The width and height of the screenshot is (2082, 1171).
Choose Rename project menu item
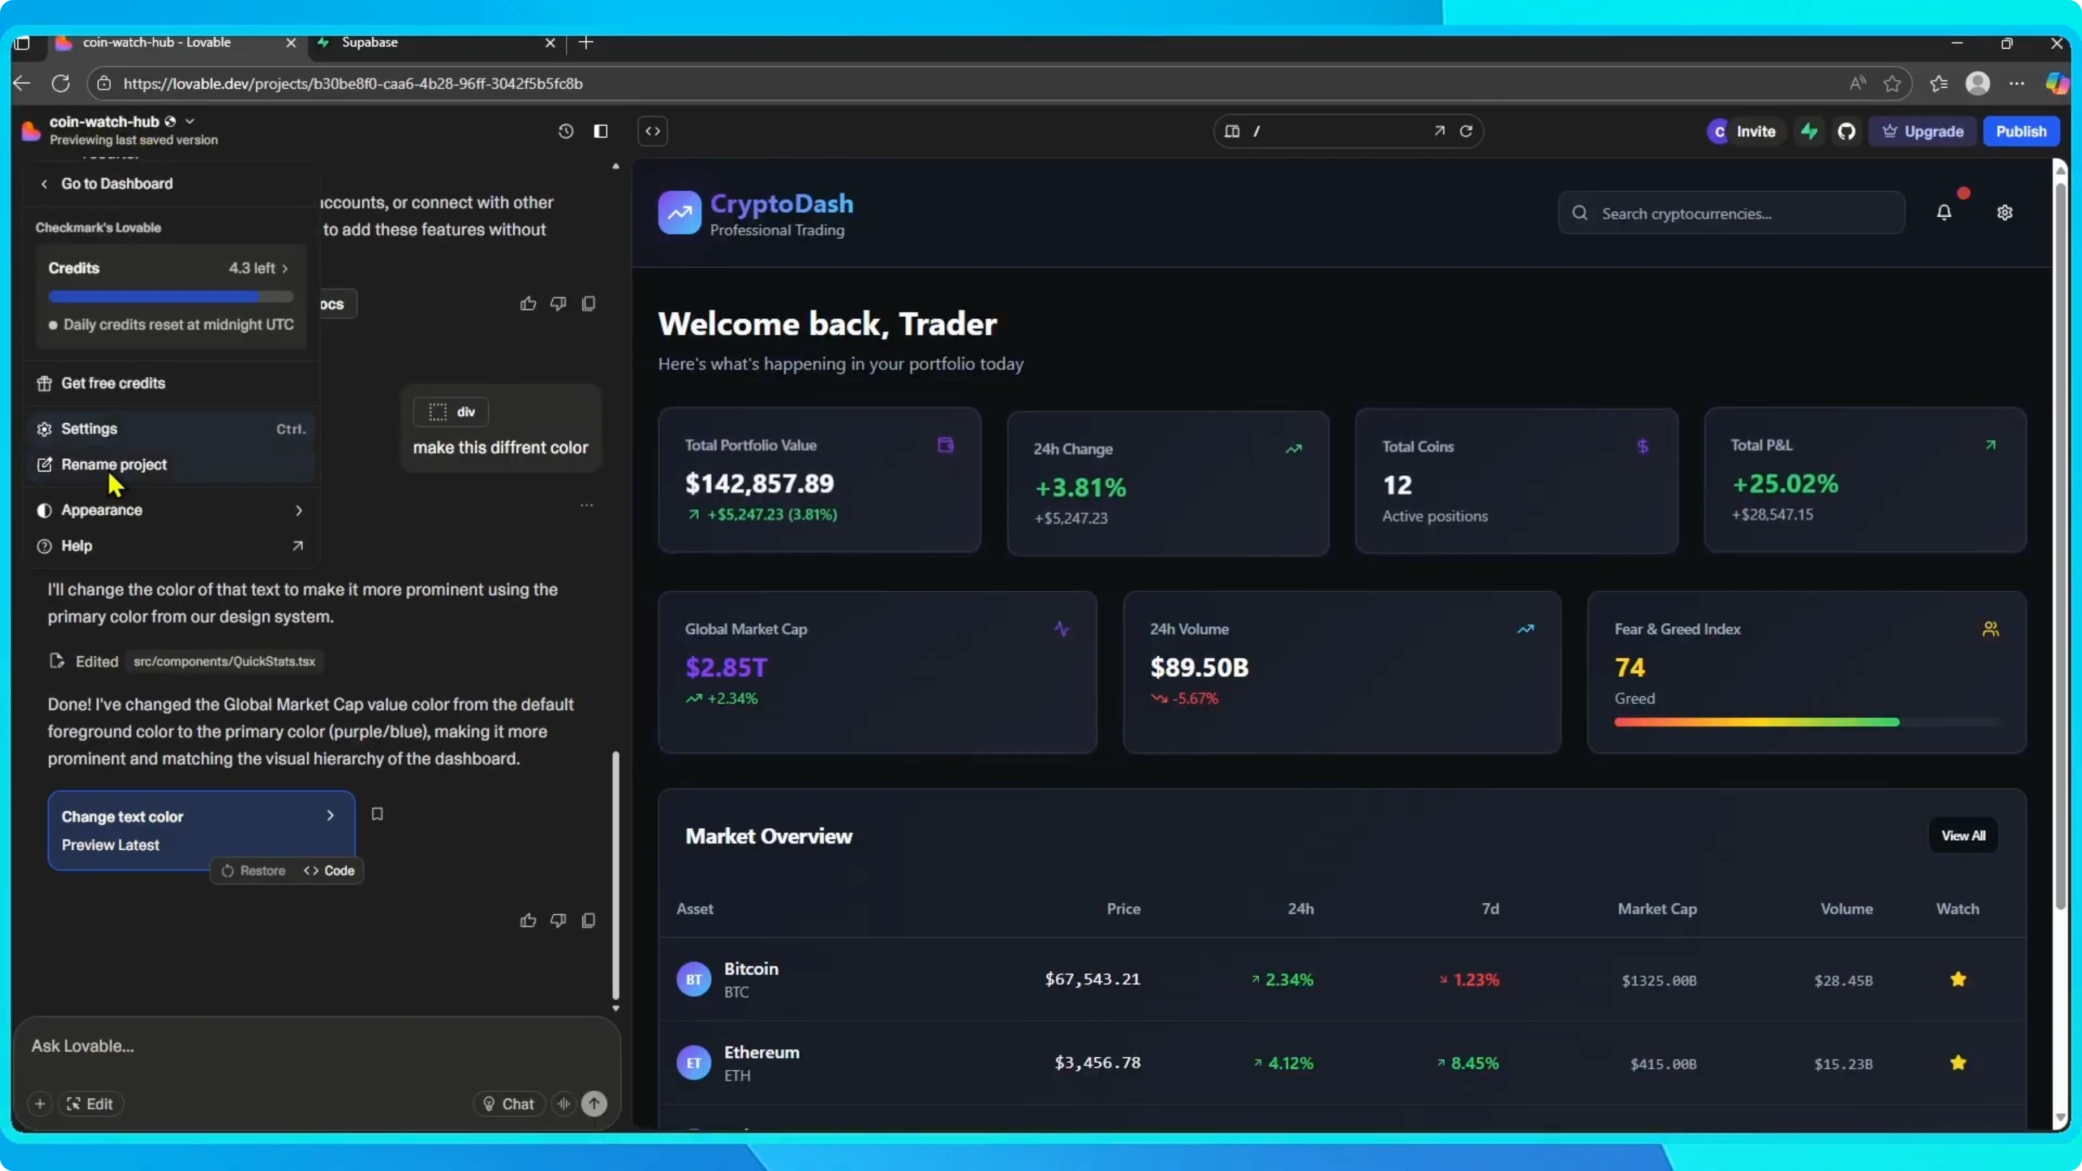(x=171, y=464)
